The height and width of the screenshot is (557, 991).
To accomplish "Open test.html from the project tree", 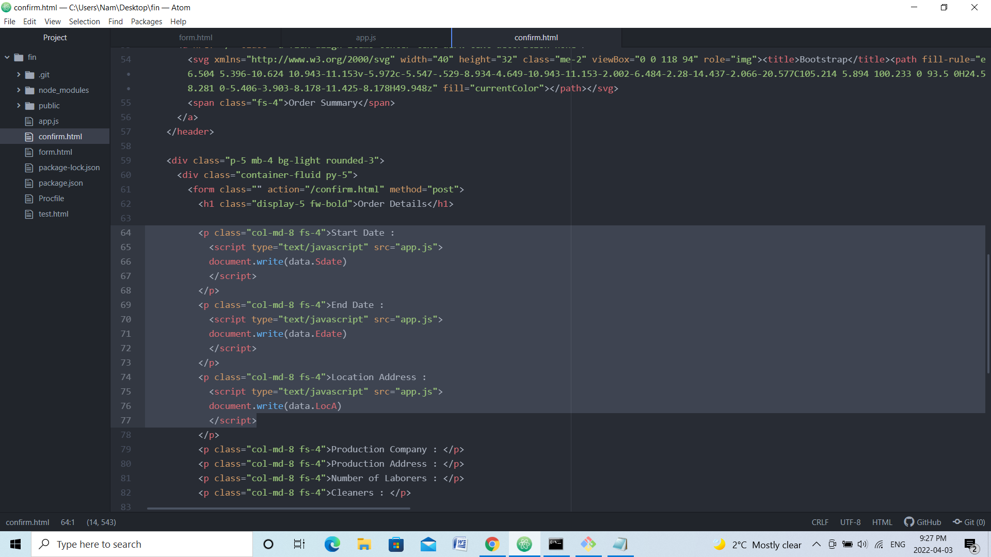I will pyautogui.click(x=53, y=214).
